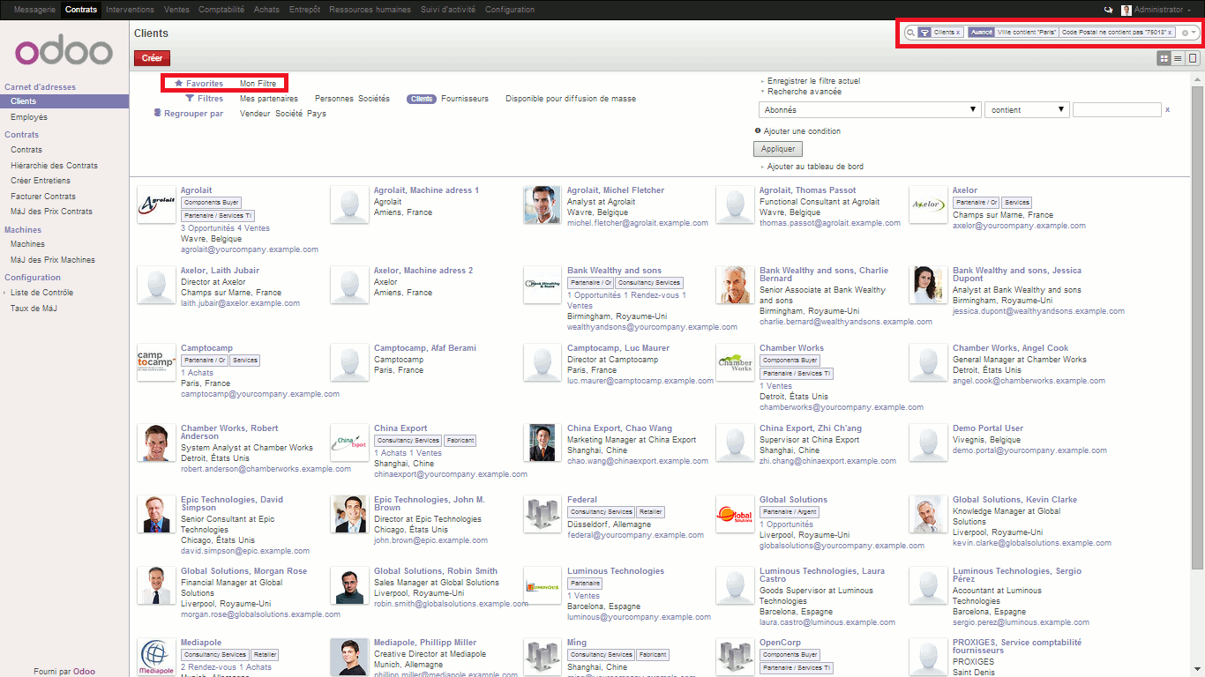
Task: Open the Ventes top menu
Action: tap(176, 10)
